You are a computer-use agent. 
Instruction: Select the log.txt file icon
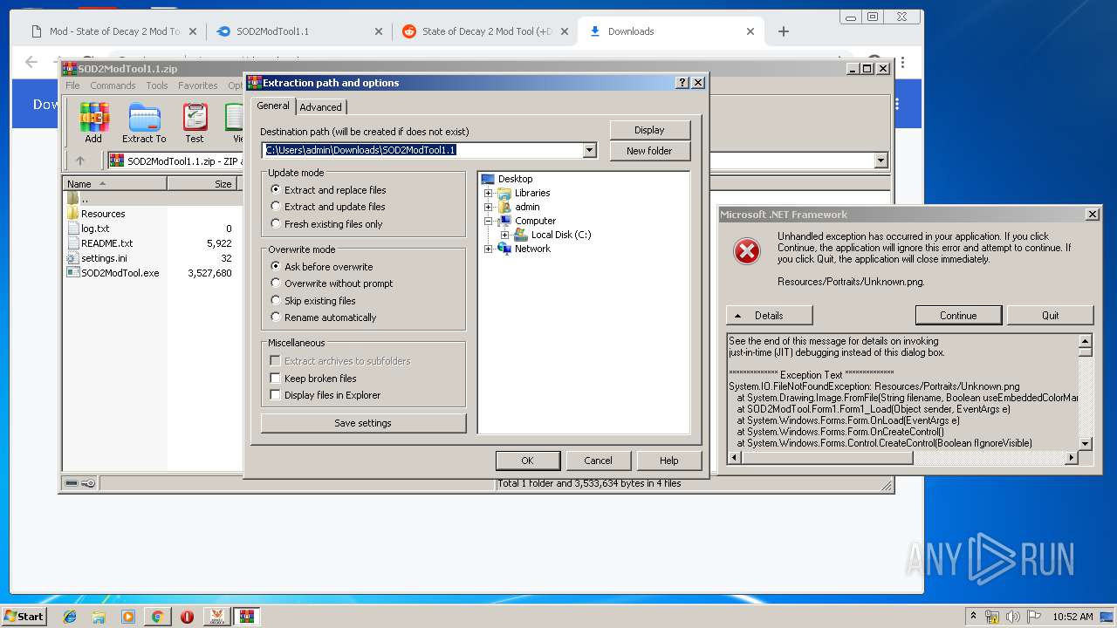[73, 229]
